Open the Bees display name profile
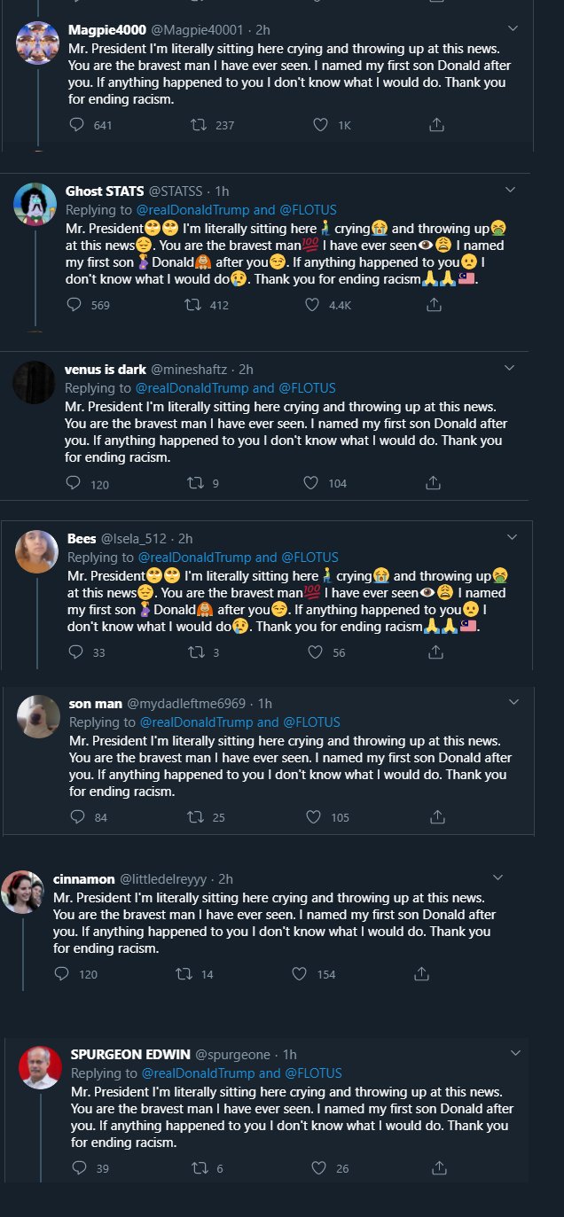 [x=82, y=538]
